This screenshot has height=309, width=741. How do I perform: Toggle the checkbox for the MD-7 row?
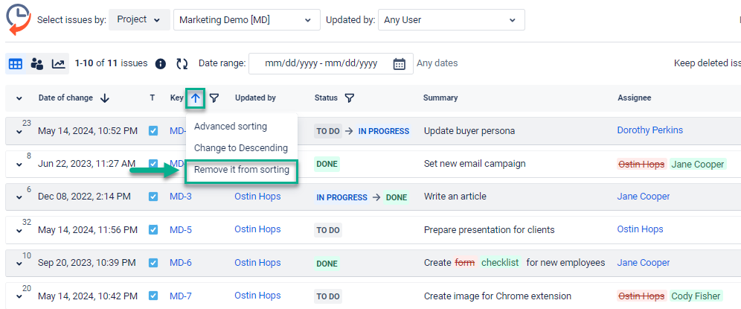point(153,296)
